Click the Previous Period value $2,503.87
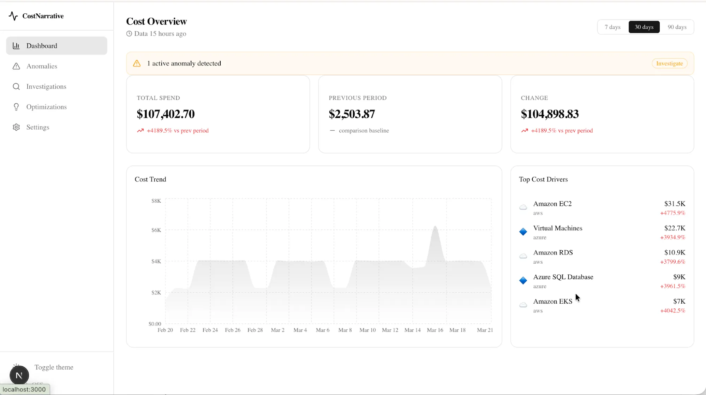Image resolution: width=706 pixels, height=395 pixels. 352,114
